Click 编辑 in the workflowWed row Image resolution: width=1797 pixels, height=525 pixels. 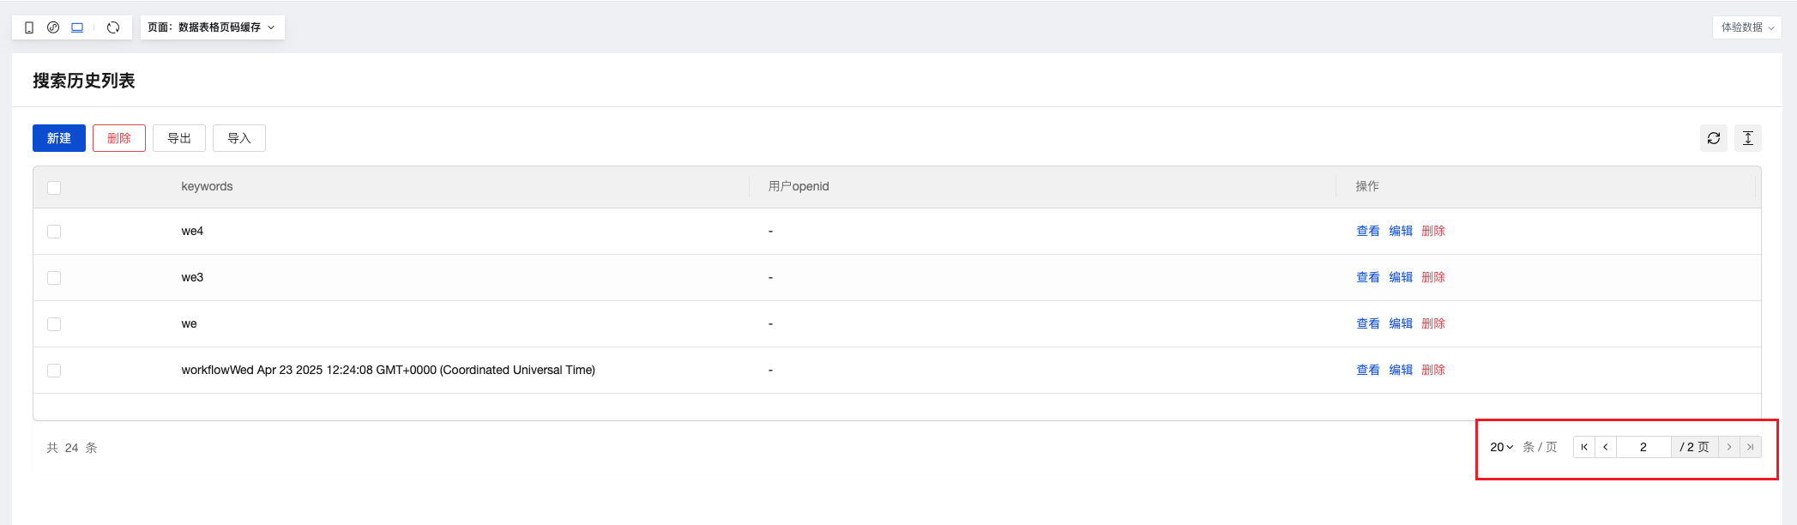pyautogui.click(x=1401, y=370)
